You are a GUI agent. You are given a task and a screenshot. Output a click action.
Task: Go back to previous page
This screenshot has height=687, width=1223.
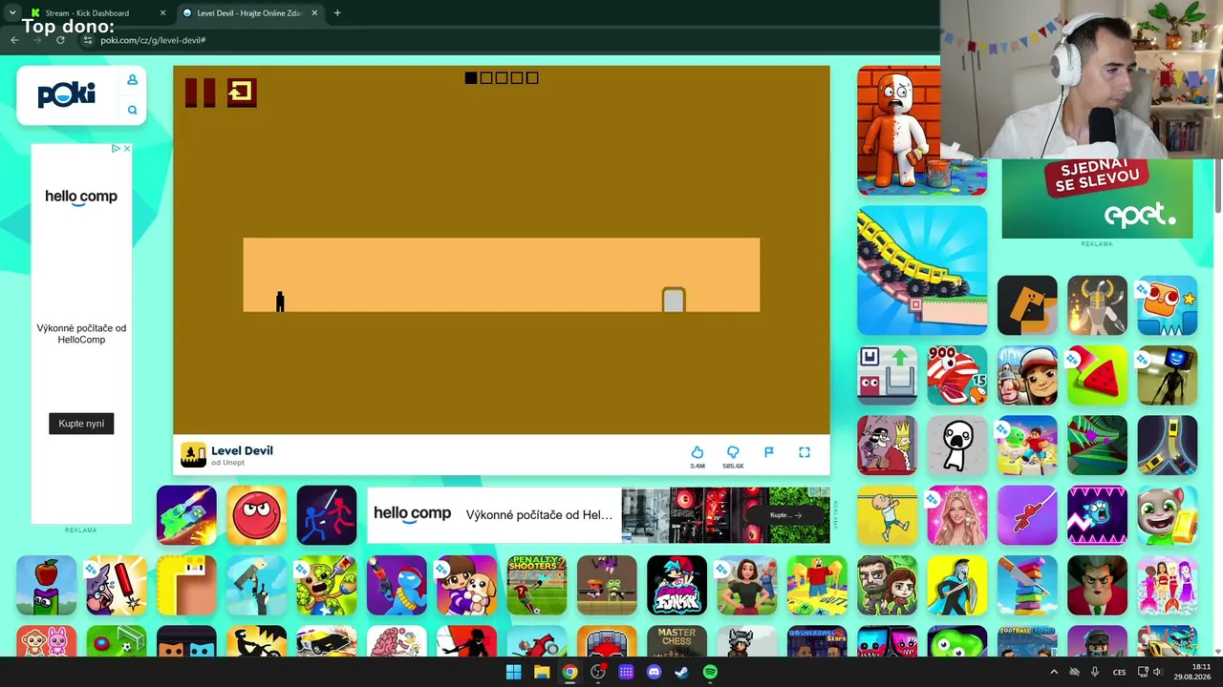click(x=14, y=40)
